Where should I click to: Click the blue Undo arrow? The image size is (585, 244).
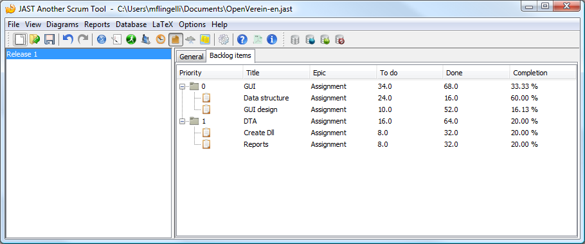pyautogui.click(x=68, y=39)
